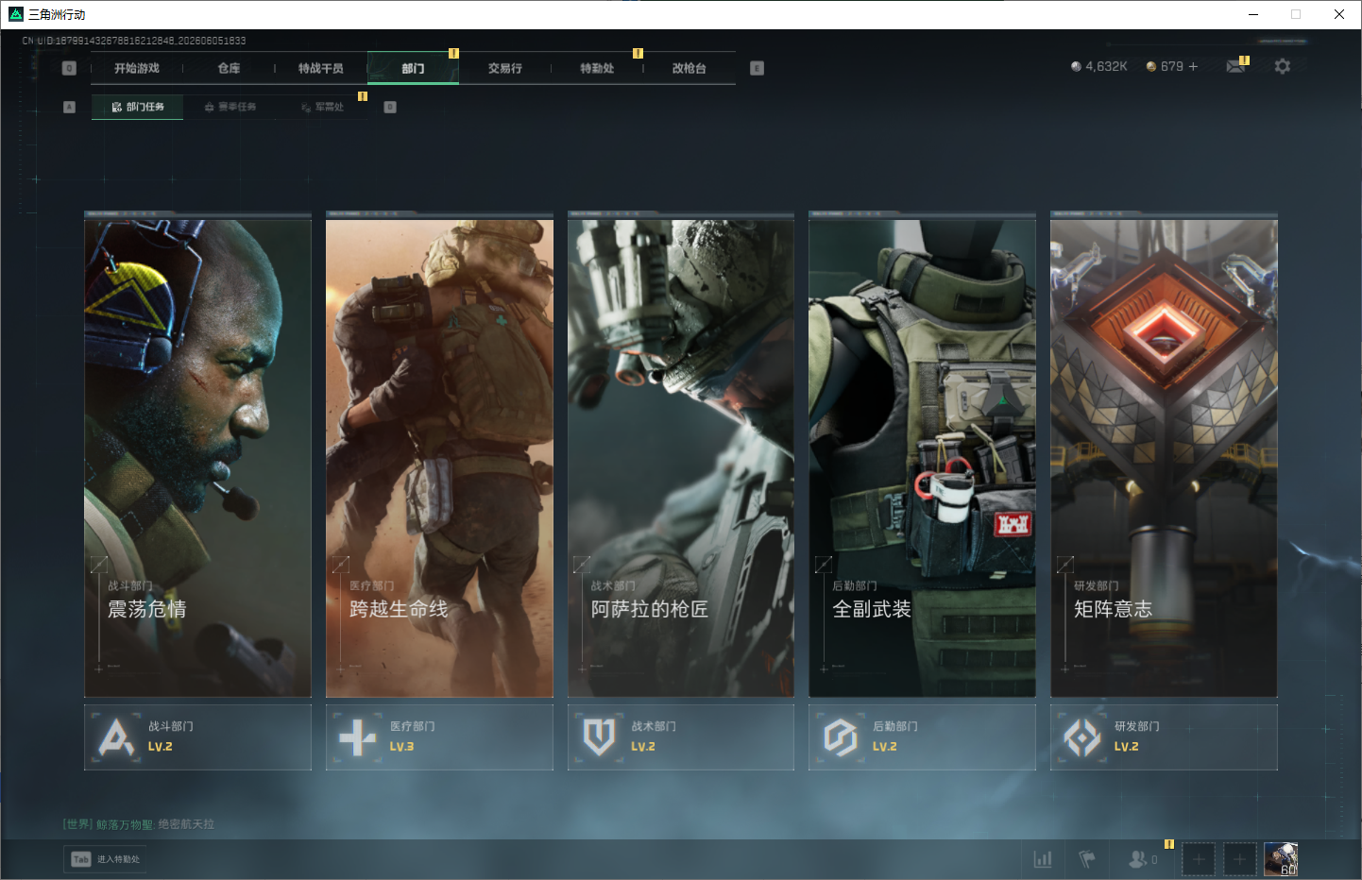Select the 部门任务 sub-tab

138,107
